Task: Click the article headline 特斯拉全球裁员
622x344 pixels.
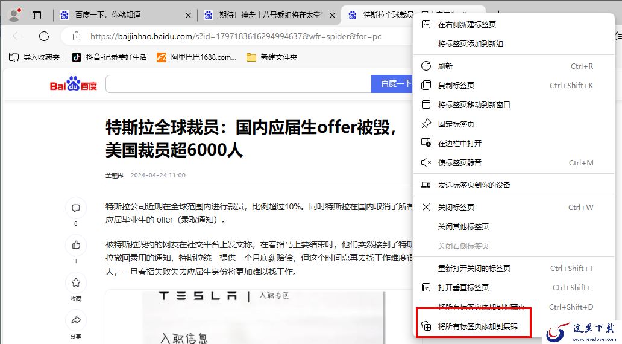Action: coord(251,139)
